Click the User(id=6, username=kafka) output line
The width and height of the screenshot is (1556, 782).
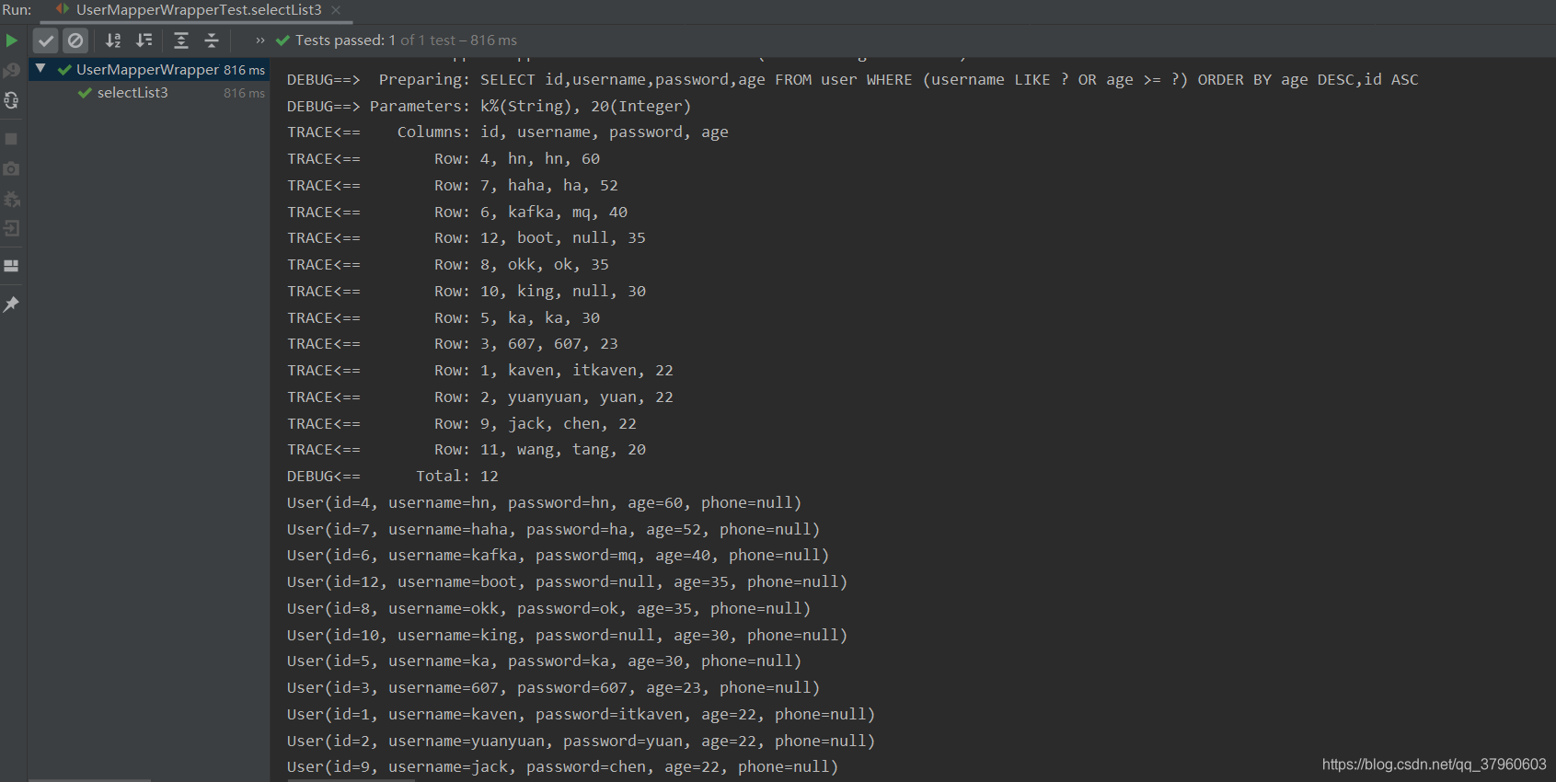click(559, 556)
